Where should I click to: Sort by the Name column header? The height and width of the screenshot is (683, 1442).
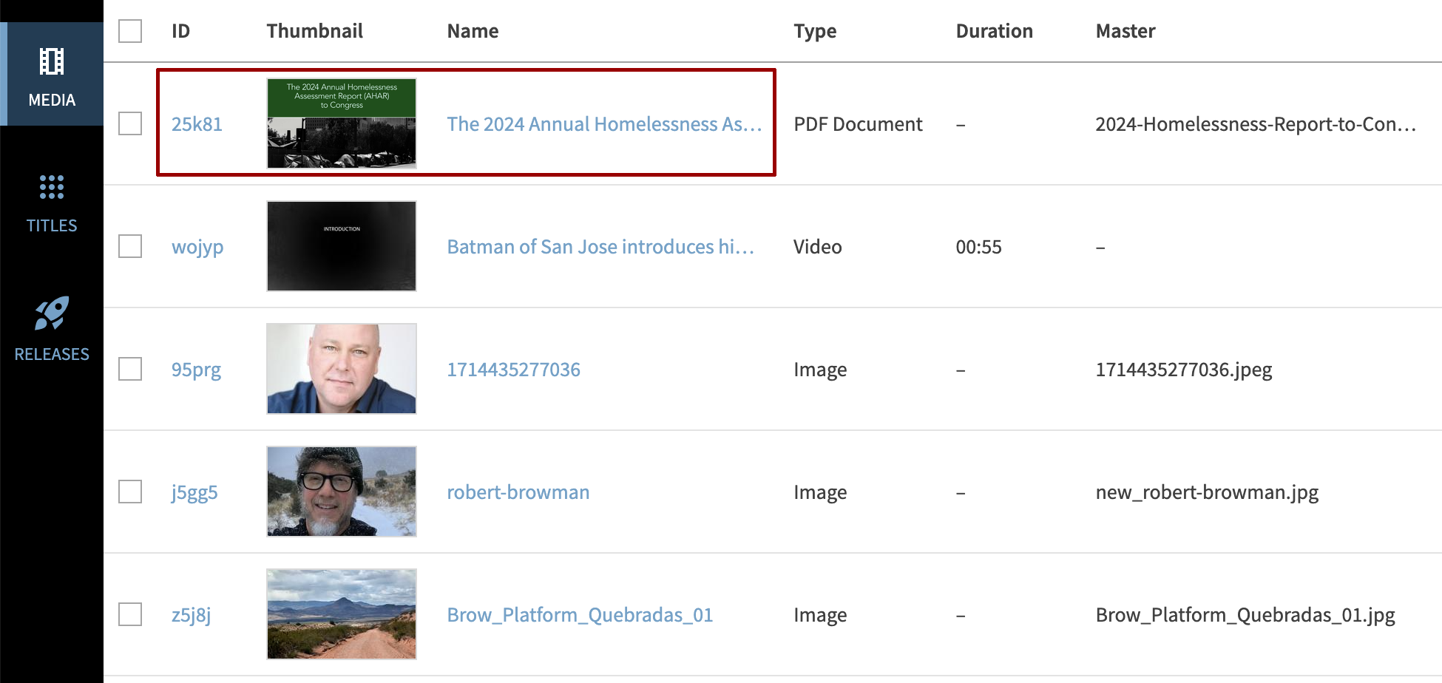tap(473, 31)
